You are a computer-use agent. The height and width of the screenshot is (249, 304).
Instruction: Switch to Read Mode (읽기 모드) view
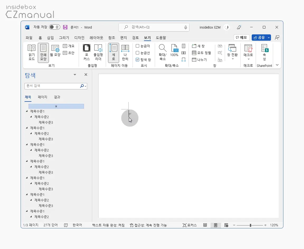click(32, 52)
